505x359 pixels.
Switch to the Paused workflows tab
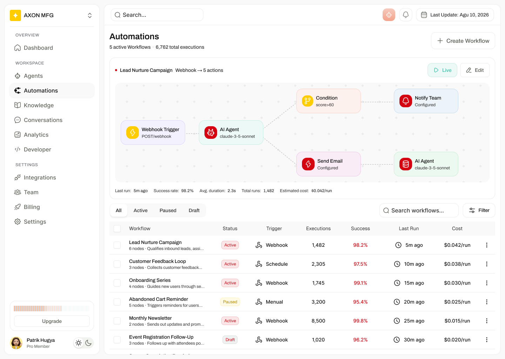(168, 210)
